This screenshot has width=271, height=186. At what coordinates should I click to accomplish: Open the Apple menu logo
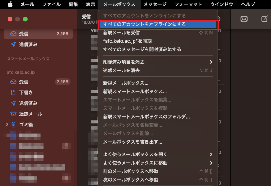(10, 4)
